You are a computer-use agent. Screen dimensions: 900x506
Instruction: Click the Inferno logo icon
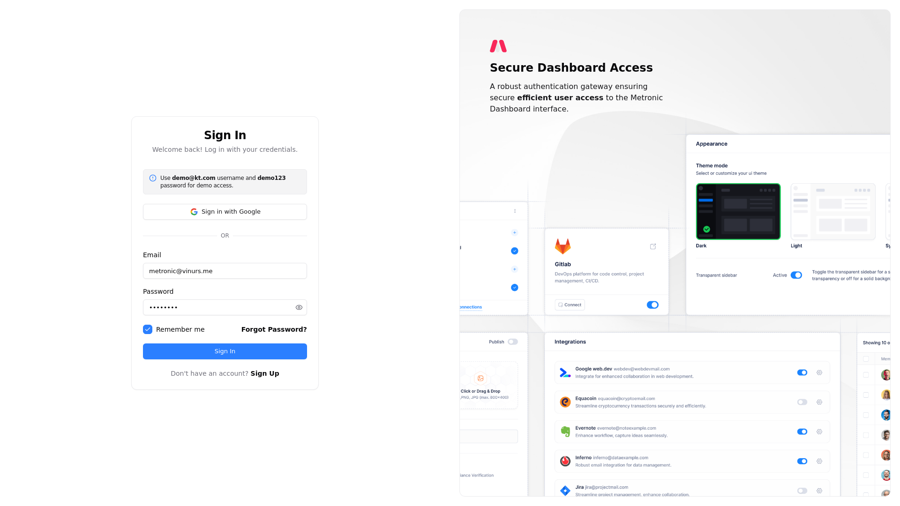565,461
